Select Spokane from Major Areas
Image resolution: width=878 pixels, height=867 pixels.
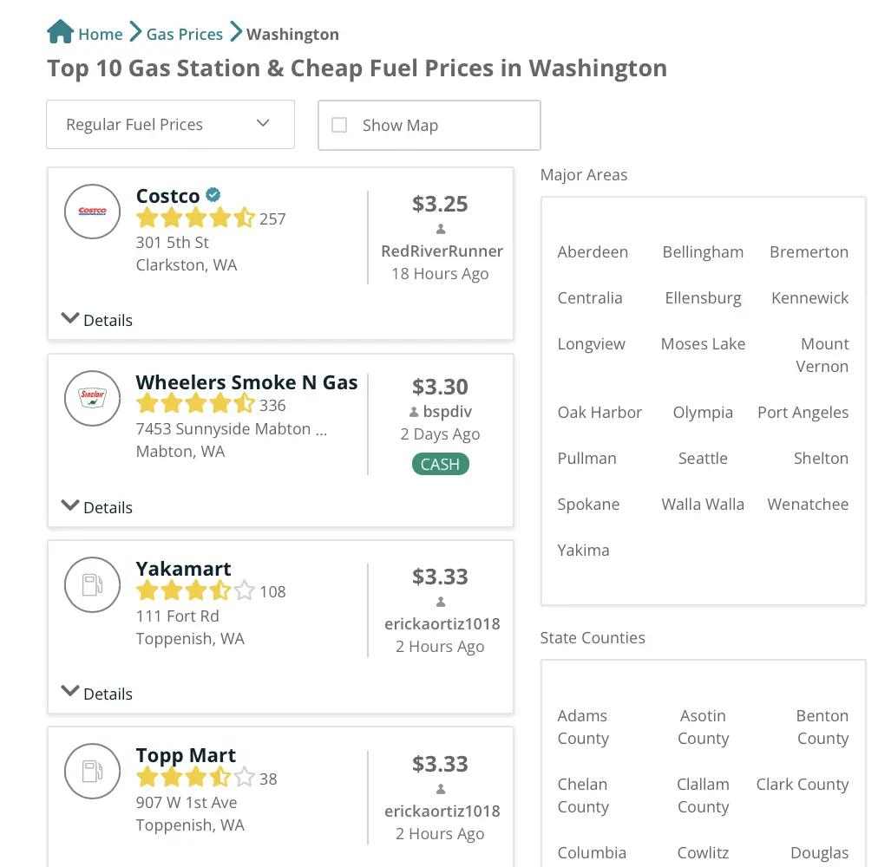click(x=588, y=504)
